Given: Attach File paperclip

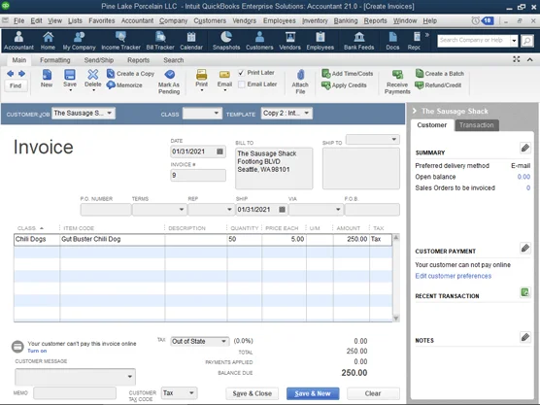Looking at the screenshot, I should [300, 82].
